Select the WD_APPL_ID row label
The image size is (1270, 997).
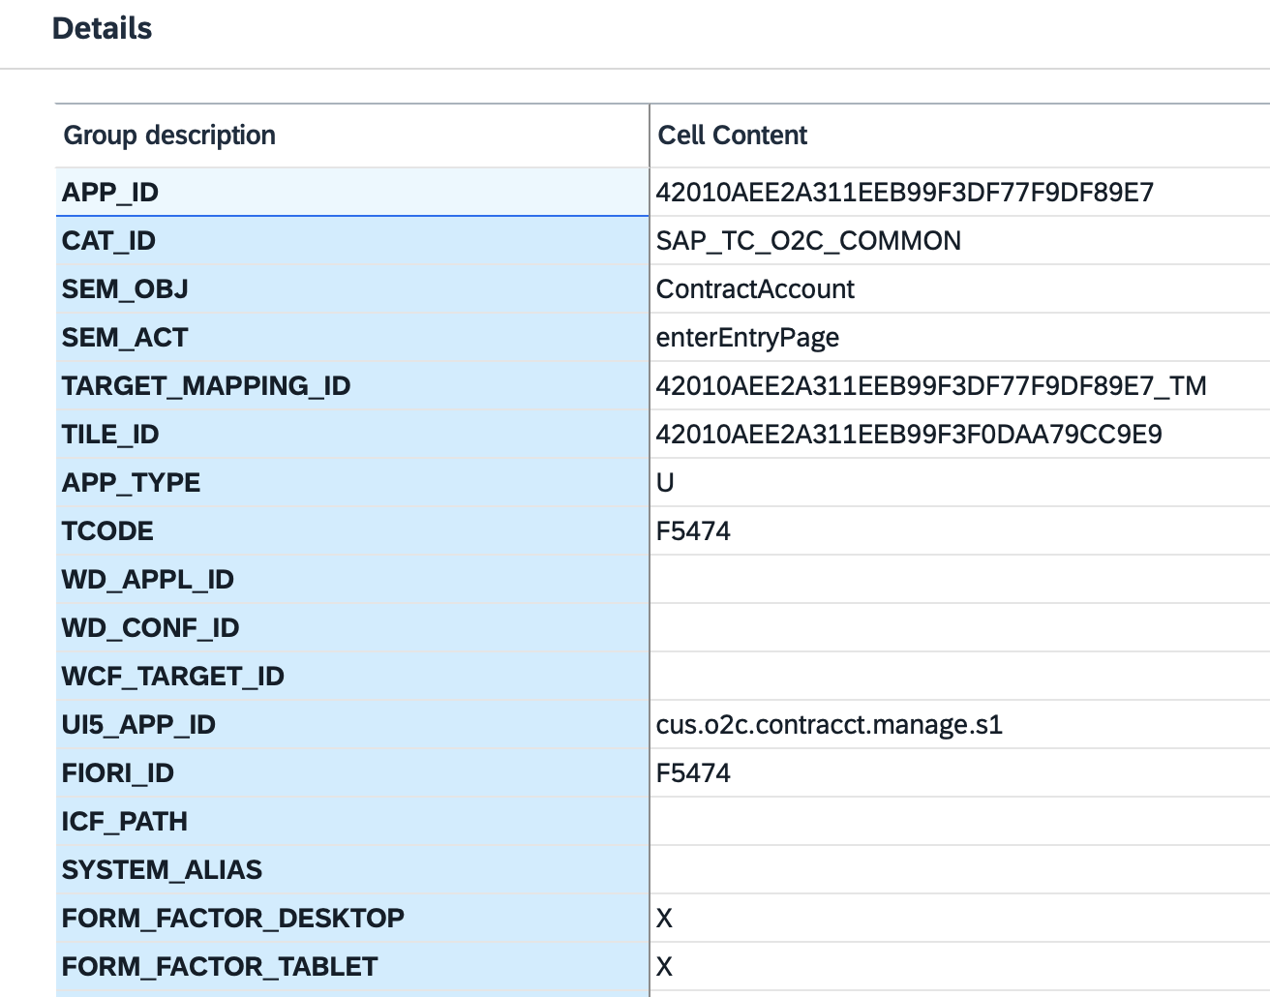(x=352, y=579)
